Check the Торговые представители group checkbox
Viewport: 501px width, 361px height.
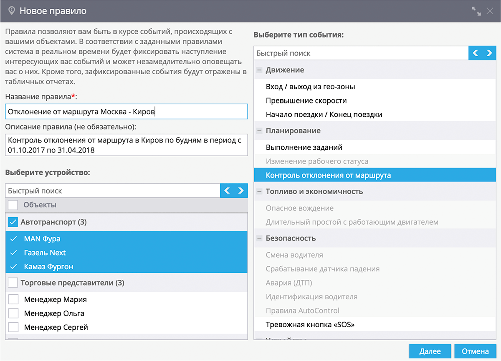(x=13, y=283)
